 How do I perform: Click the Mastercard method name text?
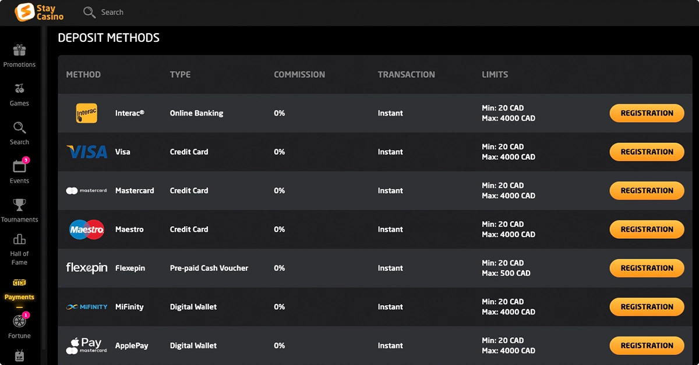point(135,191)
